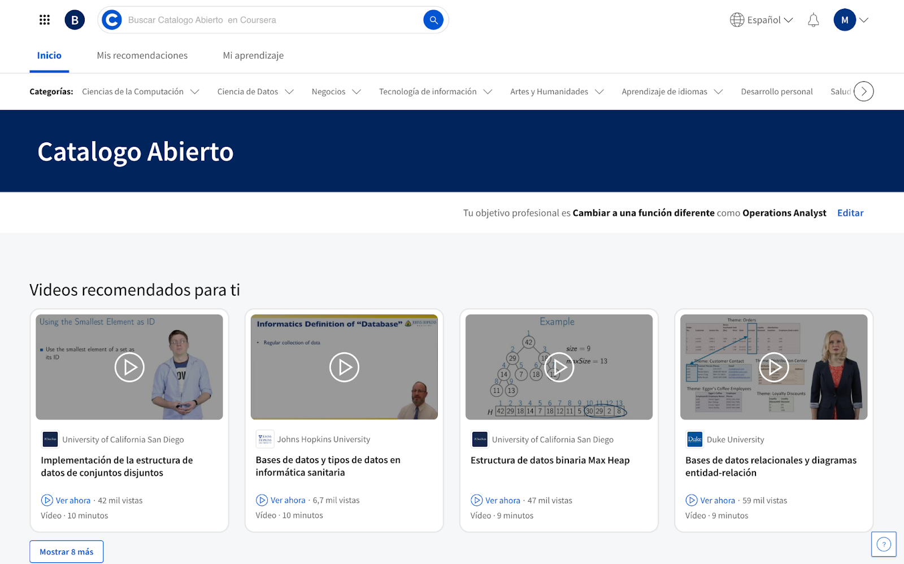Expand Ciencias de la Computación category

pyautogui.click(x=140, y=91)
